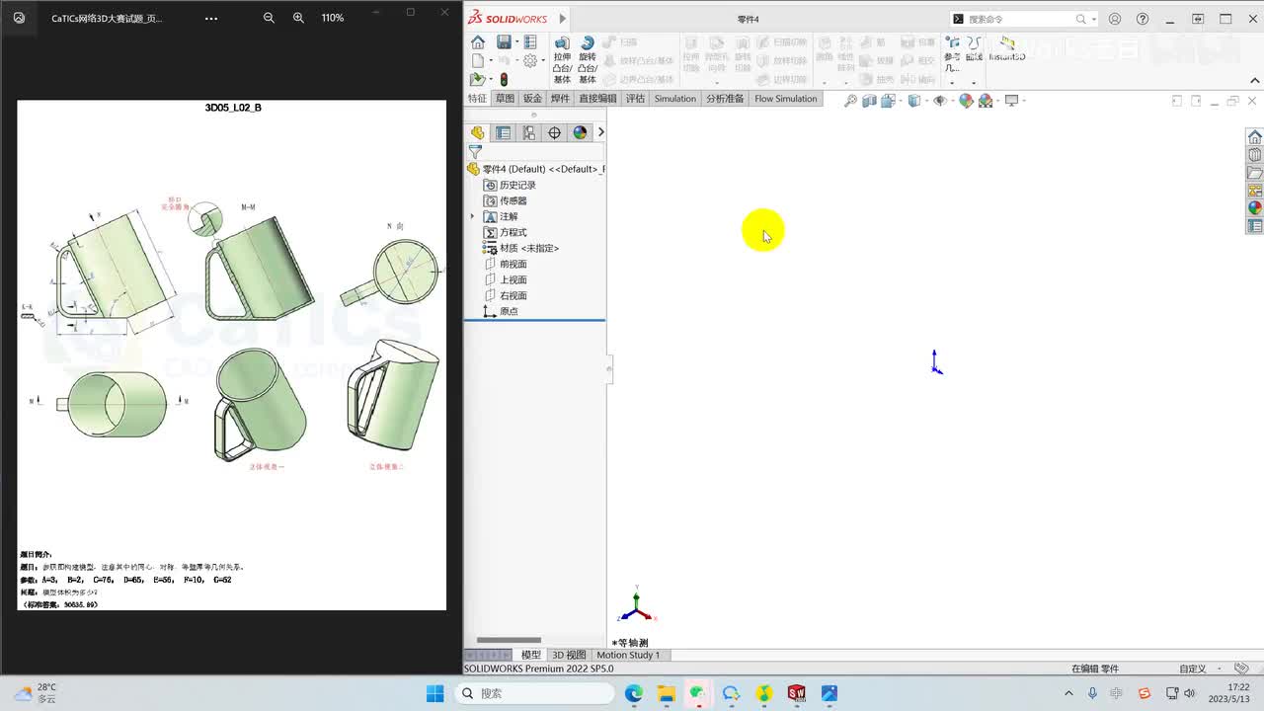Viewport: 1264px width, 711px height.
Task: Click the Edit Appearance color ball icon
Action: (966, 101)
